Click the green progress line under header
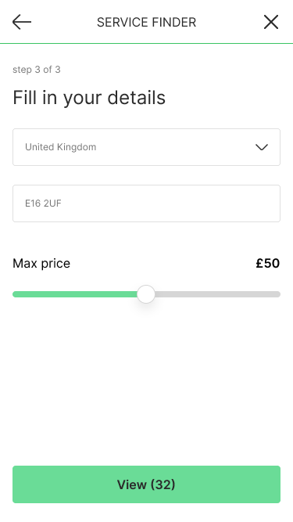The image size is (293, 522). click(147, 43)
